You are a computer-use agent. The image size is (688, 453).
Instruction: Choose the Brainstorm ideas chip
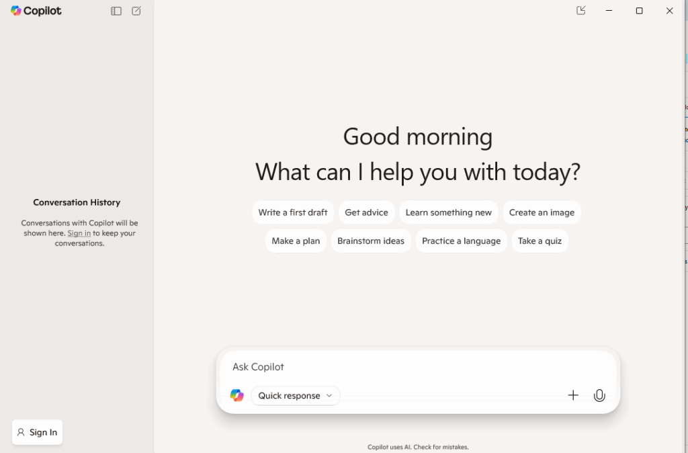(371, 241)
